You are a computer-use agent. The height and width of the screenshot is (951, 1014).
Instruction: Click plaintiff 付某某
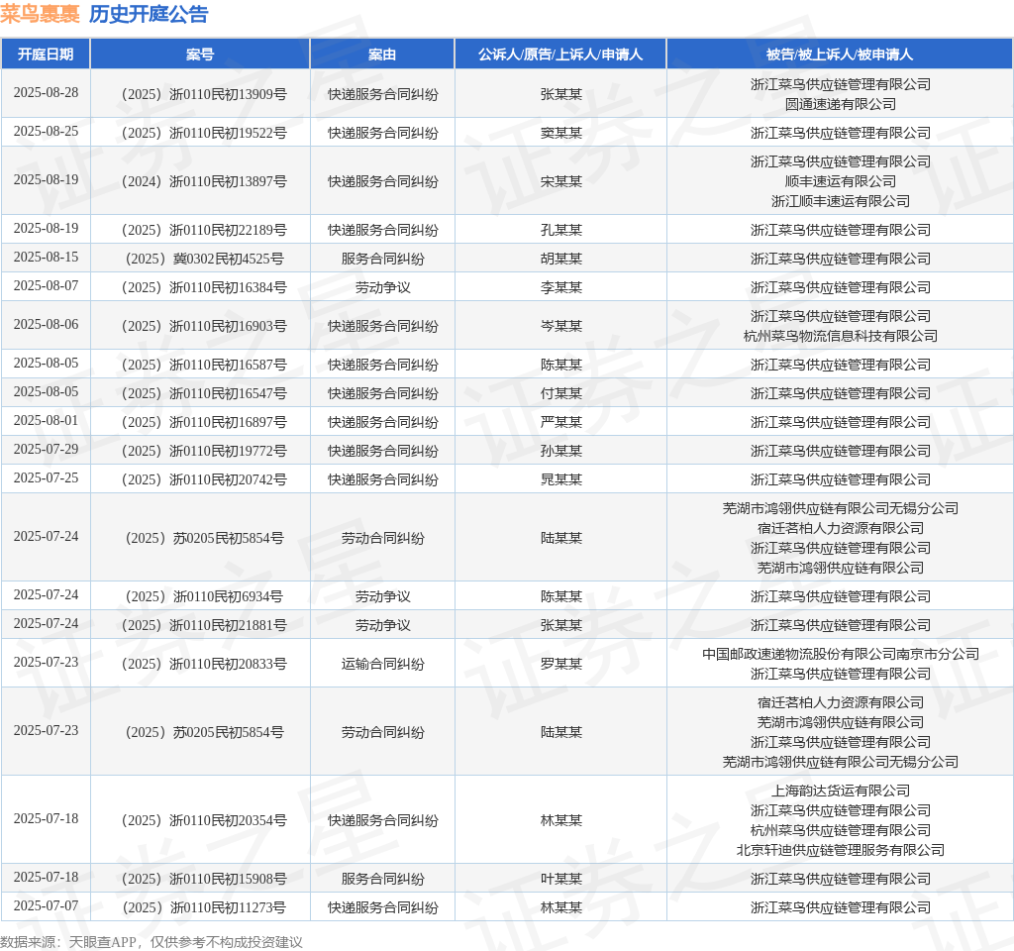point(561,394)
